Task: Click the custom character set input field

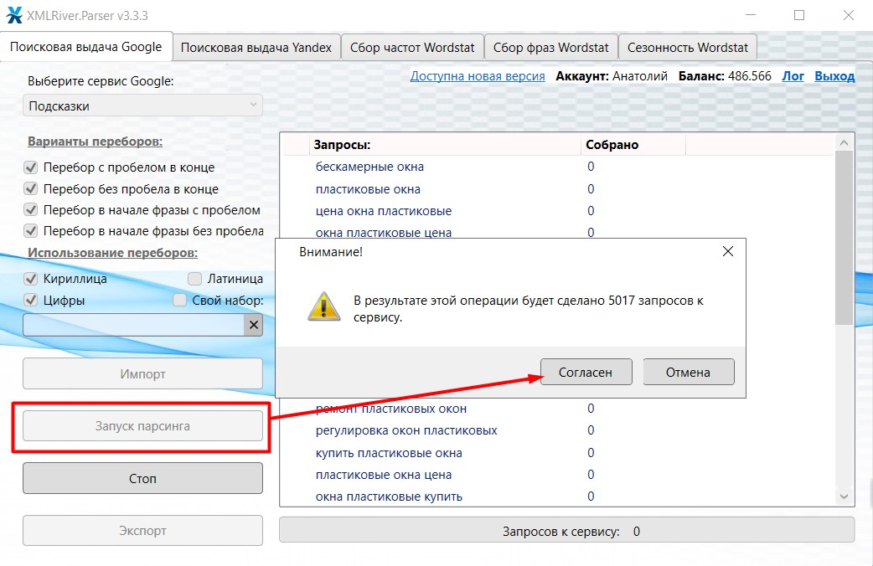Action: 132,325
